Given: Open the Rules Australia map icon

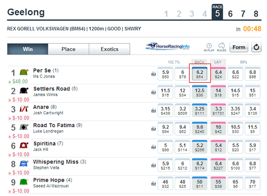Looking at the screenshot, I should [x=222, y=47].
